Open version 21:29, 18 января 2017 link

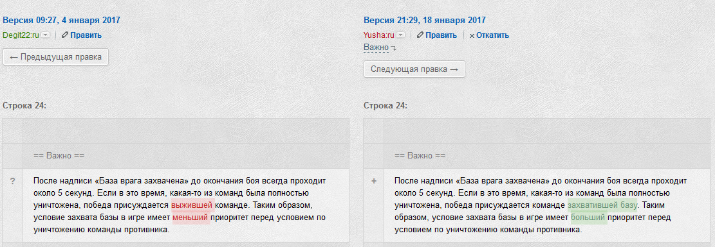click(425, 20)
